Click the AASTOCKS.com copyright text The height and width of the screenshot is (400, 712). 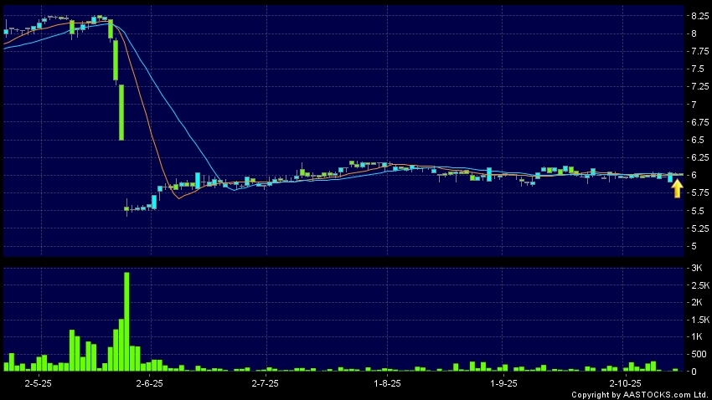[639, 394]
